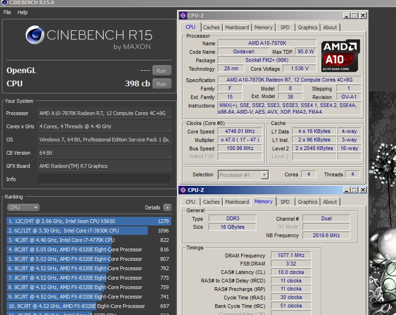Click the FSB:DRAM value 3:32
This screenshot has height=315, width=396.
[x=291, y=264]
